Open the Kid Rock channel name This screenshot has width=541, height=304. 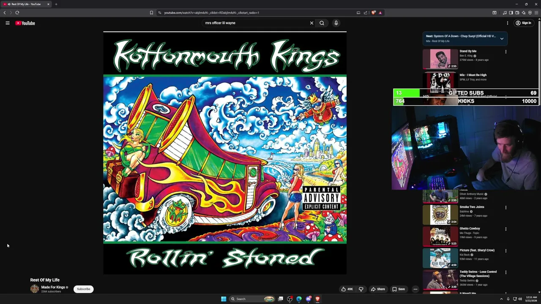pos(464,255)
